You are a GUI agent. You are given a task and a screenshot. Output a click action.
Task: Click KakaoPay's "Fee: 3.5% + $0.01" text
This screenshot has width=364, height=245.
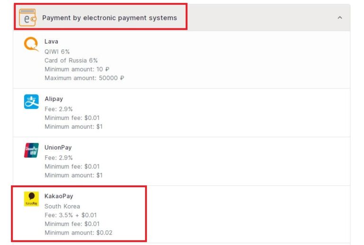click(x=71, y=215)
